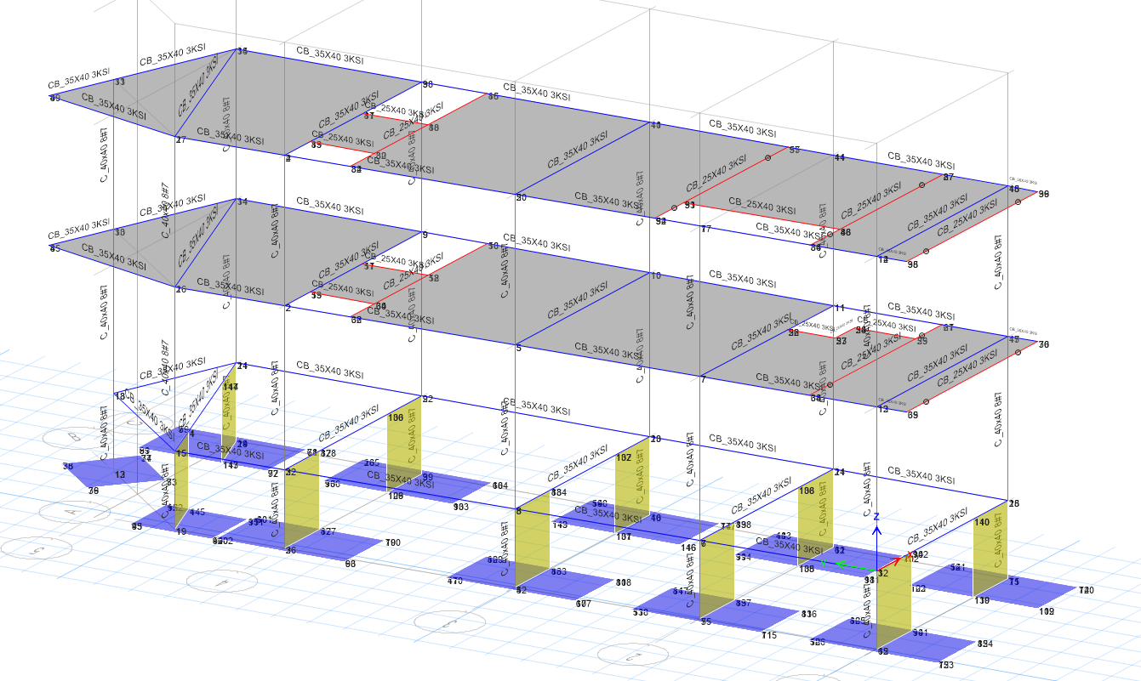Click node label 7

[x=704, y=378]
